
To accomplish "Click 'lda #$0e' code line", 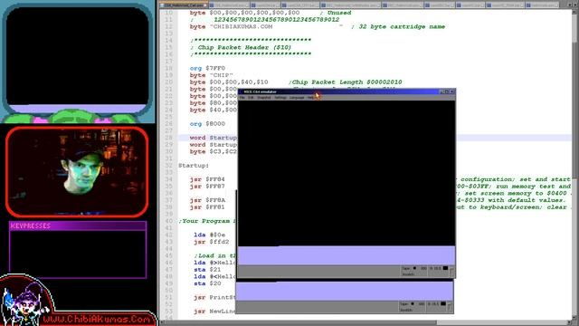I will pyautogui.click(x=209, y=235).
